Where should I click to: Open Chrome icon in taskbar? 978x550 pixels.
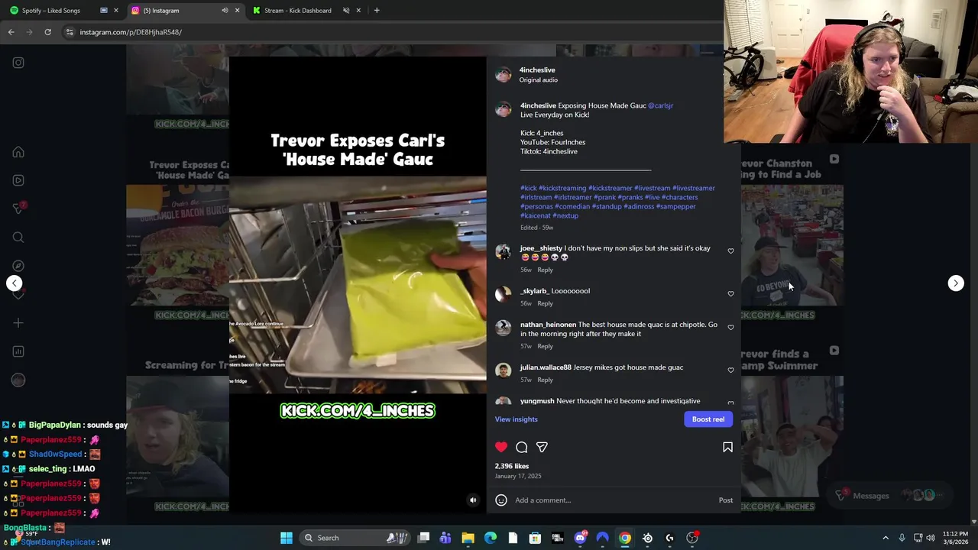click(x=625, y=538)
